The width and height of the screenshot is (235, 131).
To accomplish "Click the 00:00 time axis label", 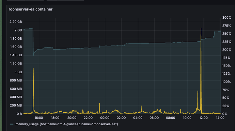I will click(105, 118).
